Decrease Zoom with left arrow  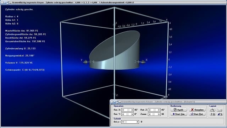tap(150, 114)
